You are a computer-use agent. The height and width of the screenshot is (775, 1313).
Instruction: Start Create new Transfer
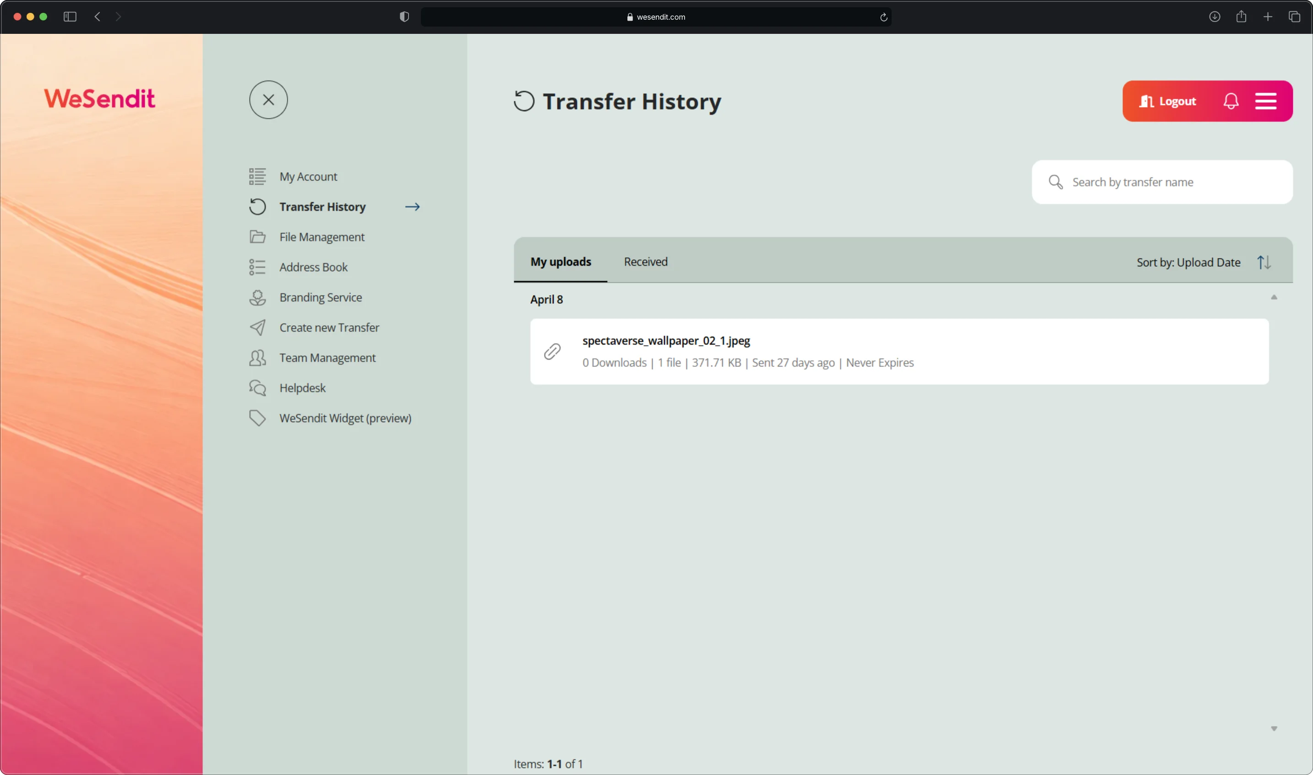point(329,328)
